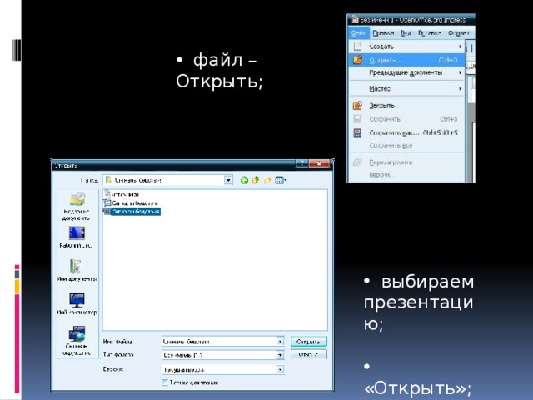Open the Вид menu in Impress
This screenshot has height=400, width=533.
pyautogui.click(x=406, y=33)
